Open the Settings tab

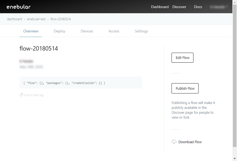pyautogui.click(x=141, y=31)
